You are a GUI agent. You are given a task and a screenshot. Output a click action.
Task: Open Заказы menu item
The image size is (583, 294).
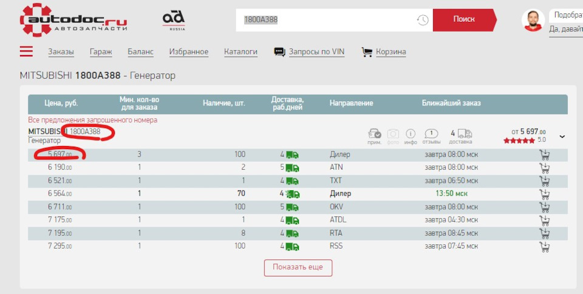click(x=61, y=52)
